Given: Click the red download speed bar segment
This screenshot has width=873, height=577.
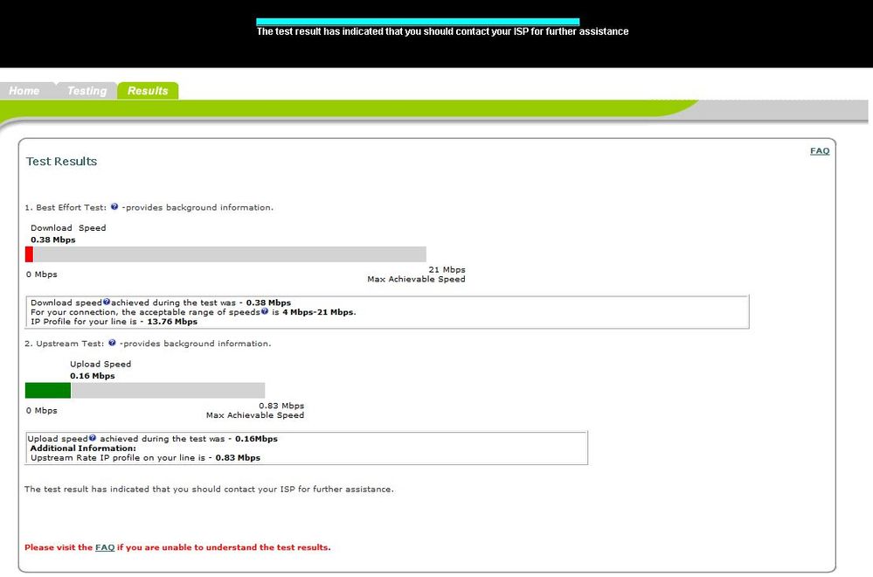Looking at the screenshot, I should [29, 254].
